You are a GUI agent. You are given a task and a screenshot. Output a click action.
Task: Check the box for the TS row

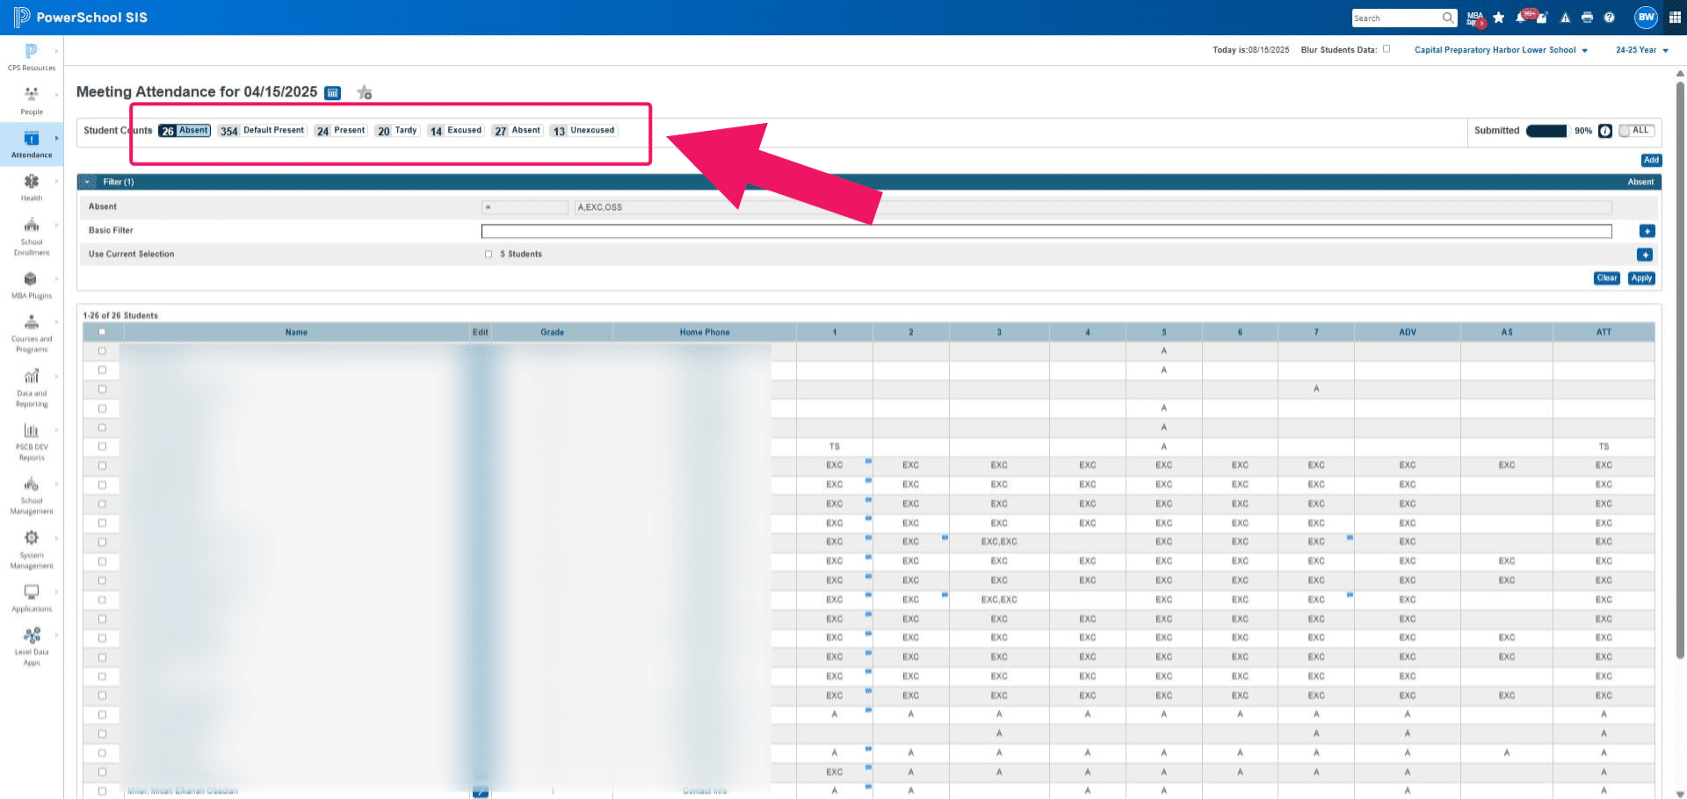pyautogui.click(x=102, y=446)
